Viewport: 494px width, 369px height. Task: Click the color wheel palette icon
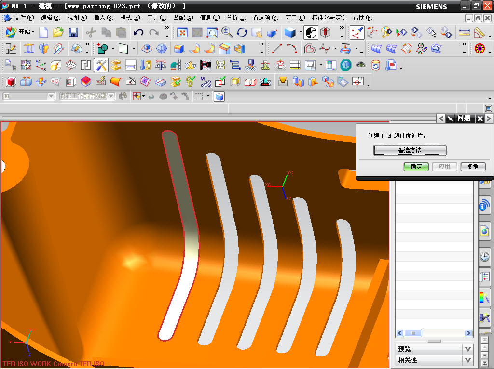[x=480, y=49]
